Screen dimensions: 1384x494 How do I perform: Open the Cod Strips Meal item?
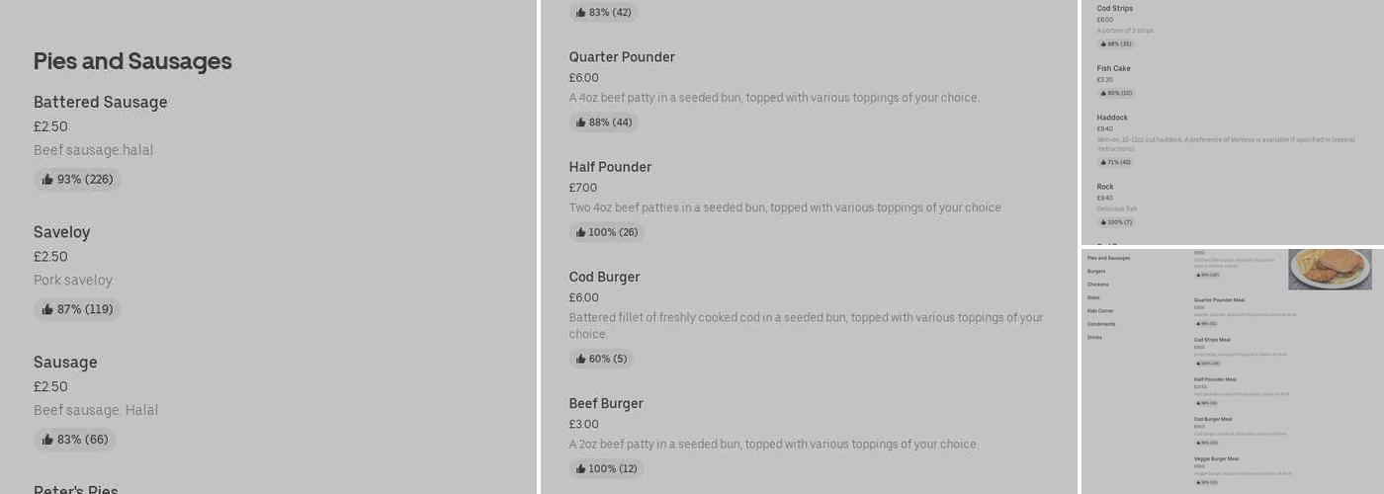pyautogui.click(x=1212, y=340)
